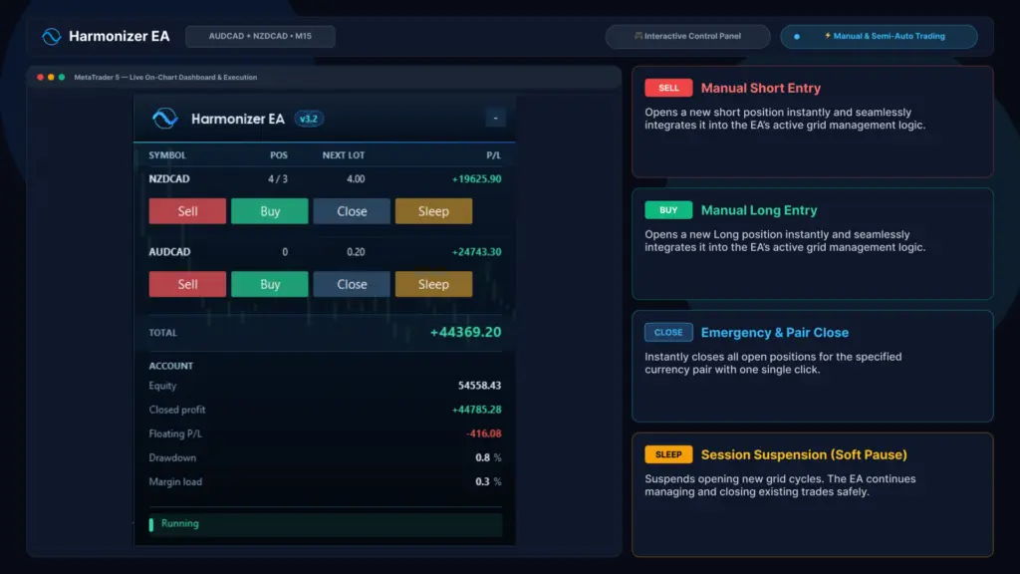
Task: Close all NZDCAD positions
Action: (x=352, y=211)
